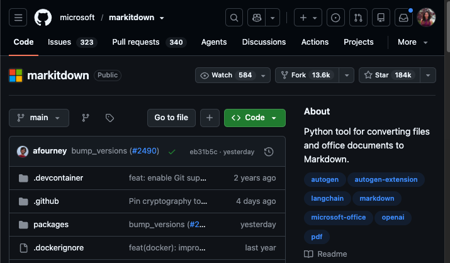This screenshot has height=263, width=450.
Task: Click the markitdown repository title
Action: (58, 76)
